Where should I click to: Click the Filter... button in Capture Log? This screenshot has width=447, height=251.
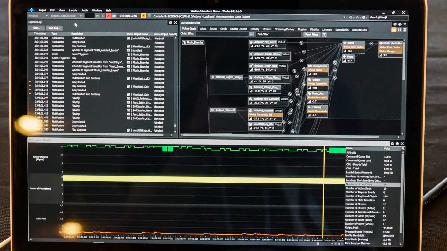coord(36,28)
